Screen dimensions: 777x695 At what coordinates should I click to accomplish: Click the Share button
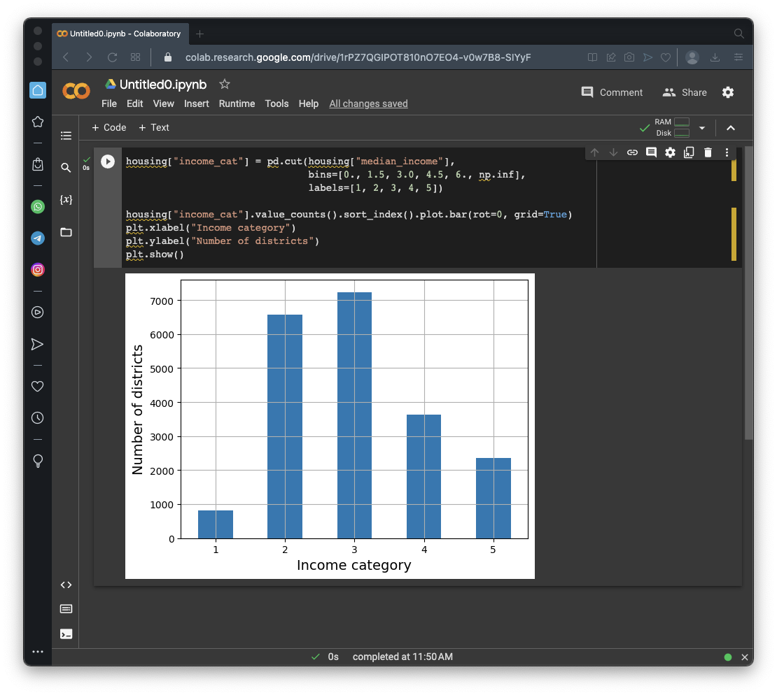point(685,92)
